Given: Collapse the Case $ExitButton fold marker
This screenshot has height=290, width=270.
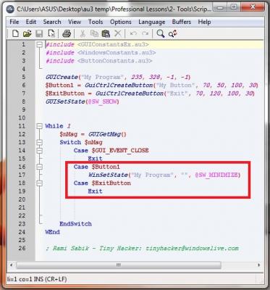Looking at the screenshot, I should tap(39, 183).
